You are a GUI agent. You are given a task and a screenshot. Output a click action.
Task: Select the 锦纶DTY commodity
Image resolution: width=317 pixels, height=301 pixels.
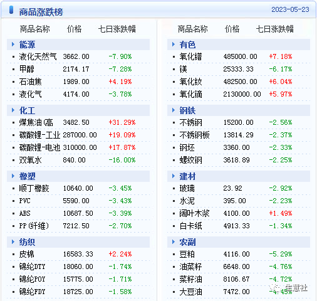point(32,267)
